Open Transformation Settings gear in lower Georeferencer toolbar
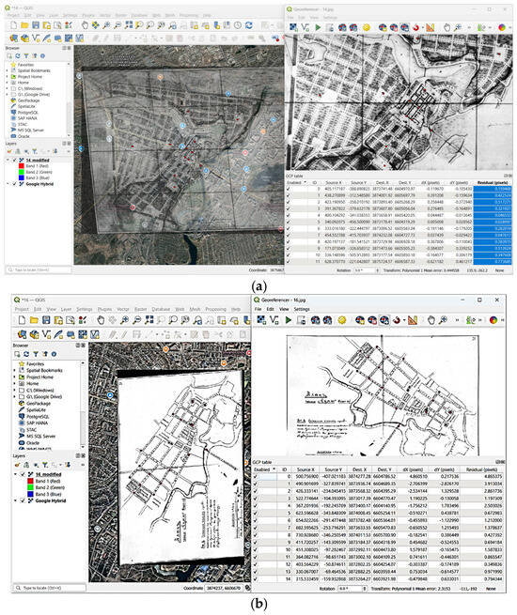 342,320
